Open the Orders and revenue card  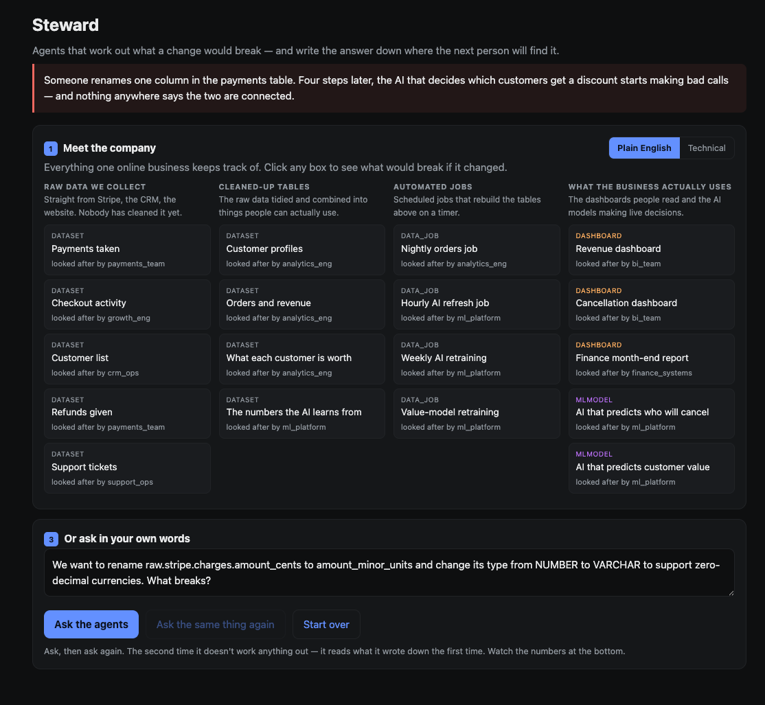coord(302,304)
